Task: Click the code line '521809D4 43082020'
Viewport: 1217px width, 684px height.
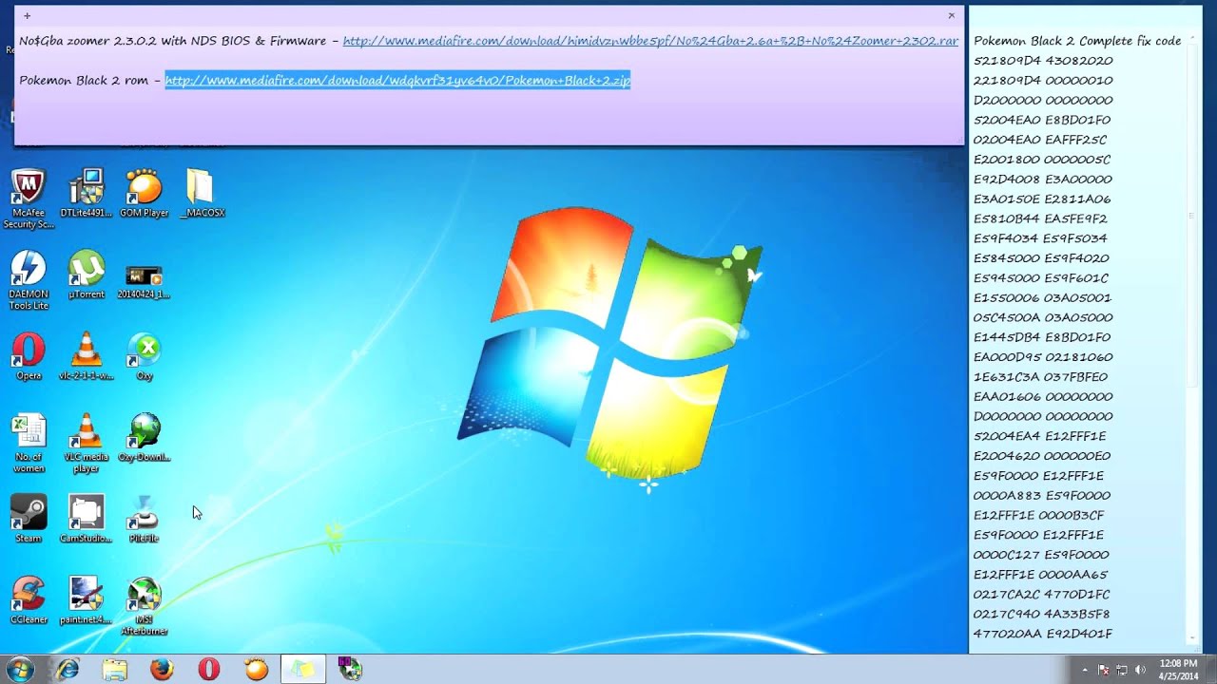Action: tap(1043, 61)
